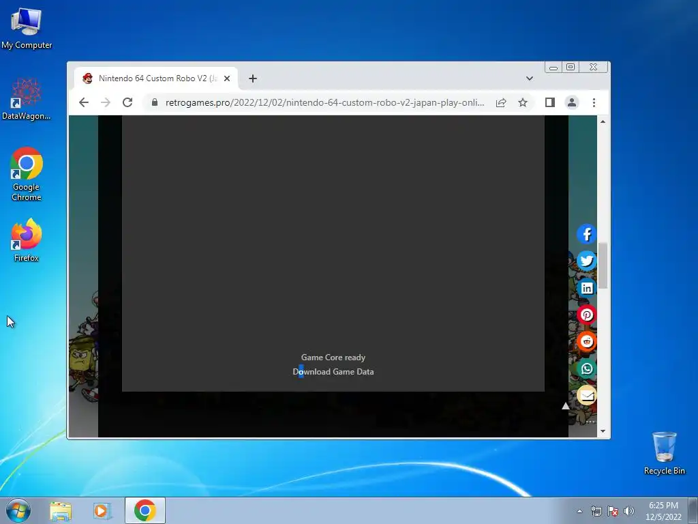Screen dimensions: 698x524
Task: Bookmark this tab with star icon
Action: (x=523, y=102)
